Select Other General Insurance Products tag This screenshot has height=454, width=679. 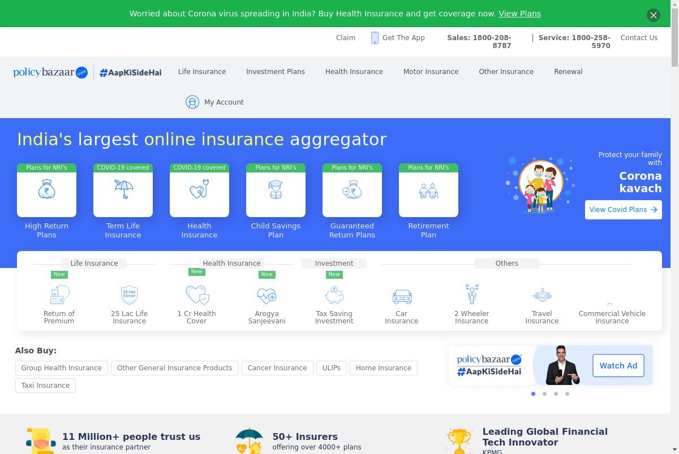[x=175, y=368]
